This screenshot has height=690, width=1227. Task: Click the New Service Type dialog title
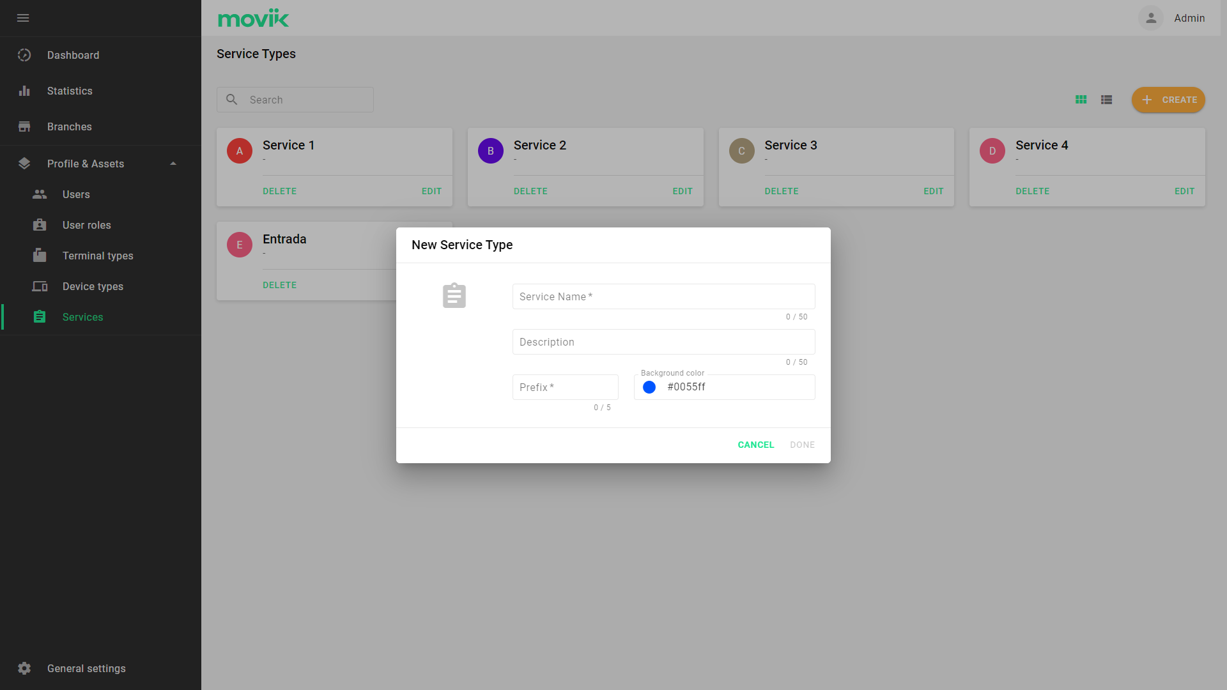462,245
